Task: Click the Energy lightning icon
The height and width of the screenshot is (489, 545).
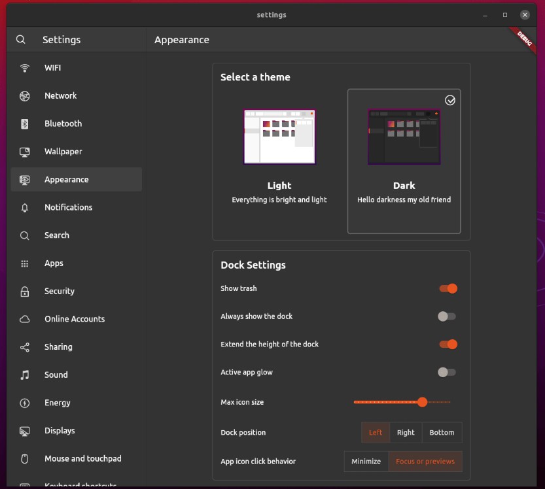Action: [x=25, y=403]
